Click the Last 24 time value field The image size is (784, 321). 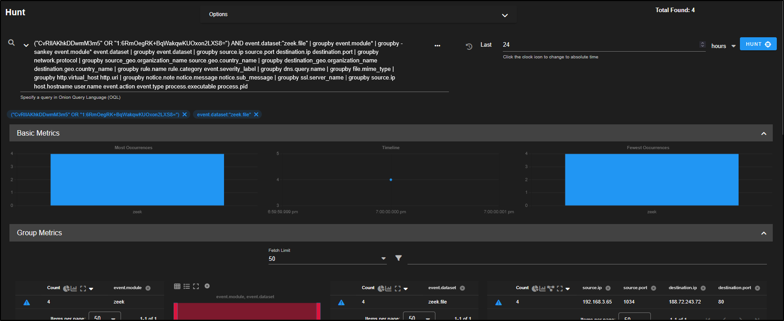coord(598,44)
